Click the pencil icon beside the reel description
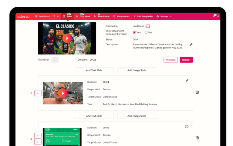This screenshot has width=233, height=146. point(191,45)
